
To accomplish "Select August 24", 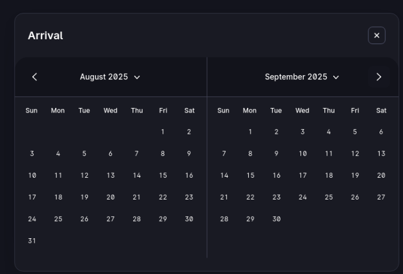I will 32,219.
